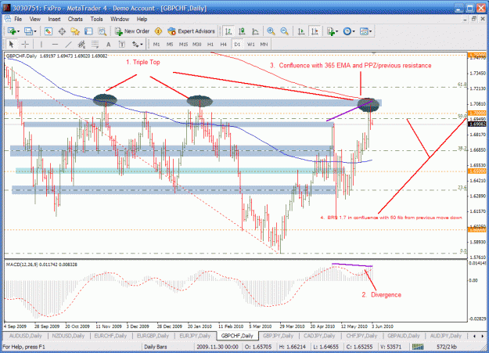Image resolution: width=489 pixels, height=353 pixels.
Task: Select the Crosshair tool
Action: click(25, 45)
